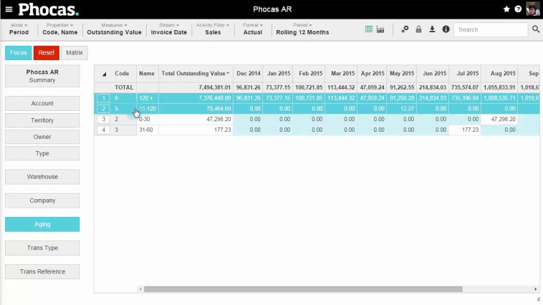Click the horizontal scrollbar thumb
Screen dimensions: 543x305
click(x=303, y=289)
